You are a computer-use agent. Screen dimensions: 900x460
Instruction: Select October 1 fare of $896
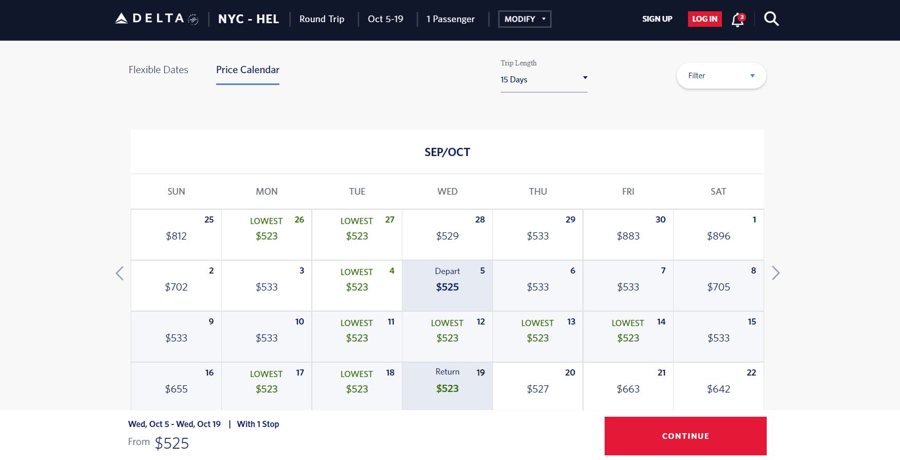click(x=718, y=235)
